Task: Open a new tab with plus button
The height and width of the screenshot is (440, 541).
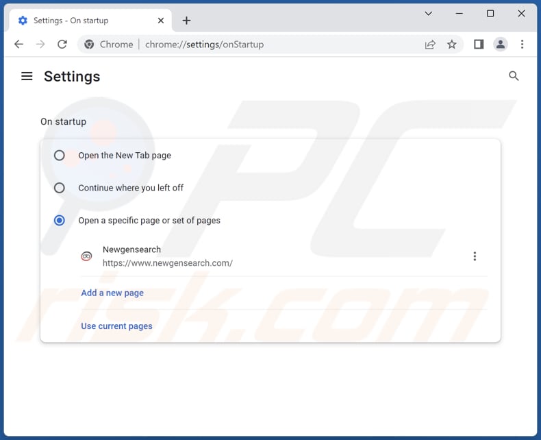Action: click(186, 21)
